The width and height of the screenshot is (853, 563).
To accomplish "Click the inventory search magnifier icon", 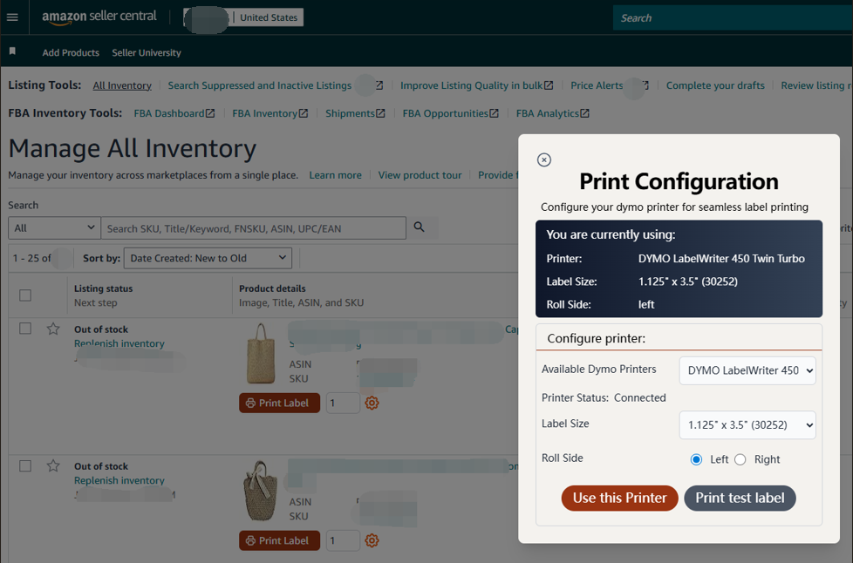I will click(419, 227).
